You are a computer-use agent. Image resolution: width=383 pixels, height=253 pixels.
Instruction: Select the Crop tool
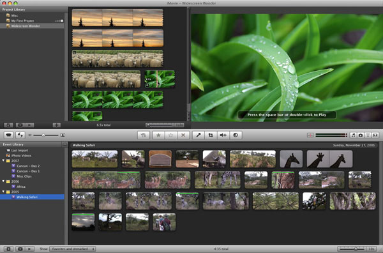pos(211,135)
